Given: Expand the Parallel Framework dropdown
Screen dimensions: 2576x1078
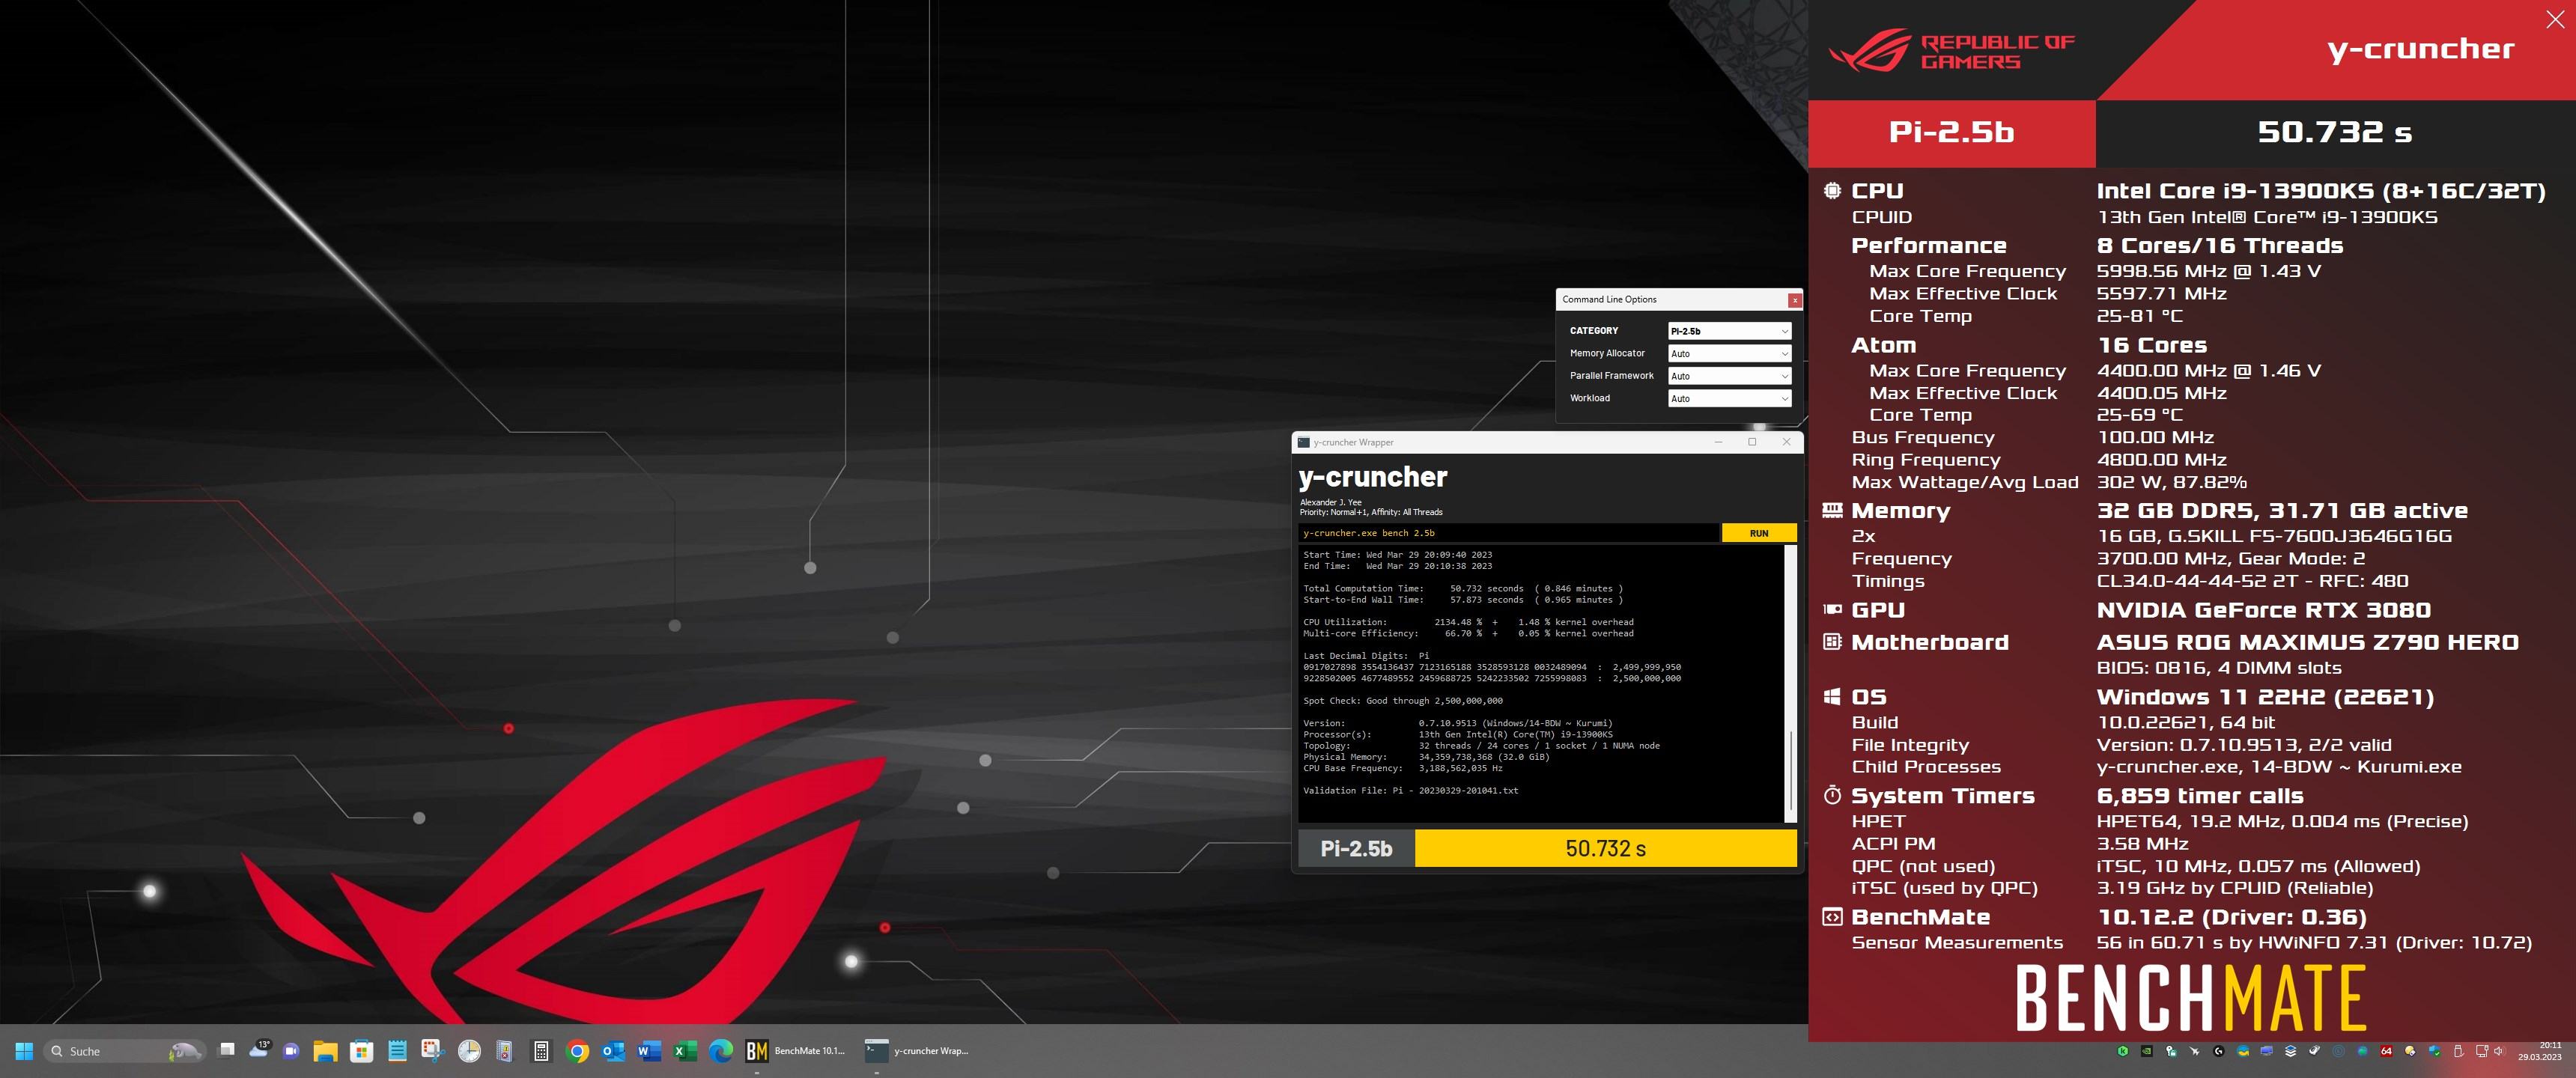Looking at the screenshot, I should 1729,376.
